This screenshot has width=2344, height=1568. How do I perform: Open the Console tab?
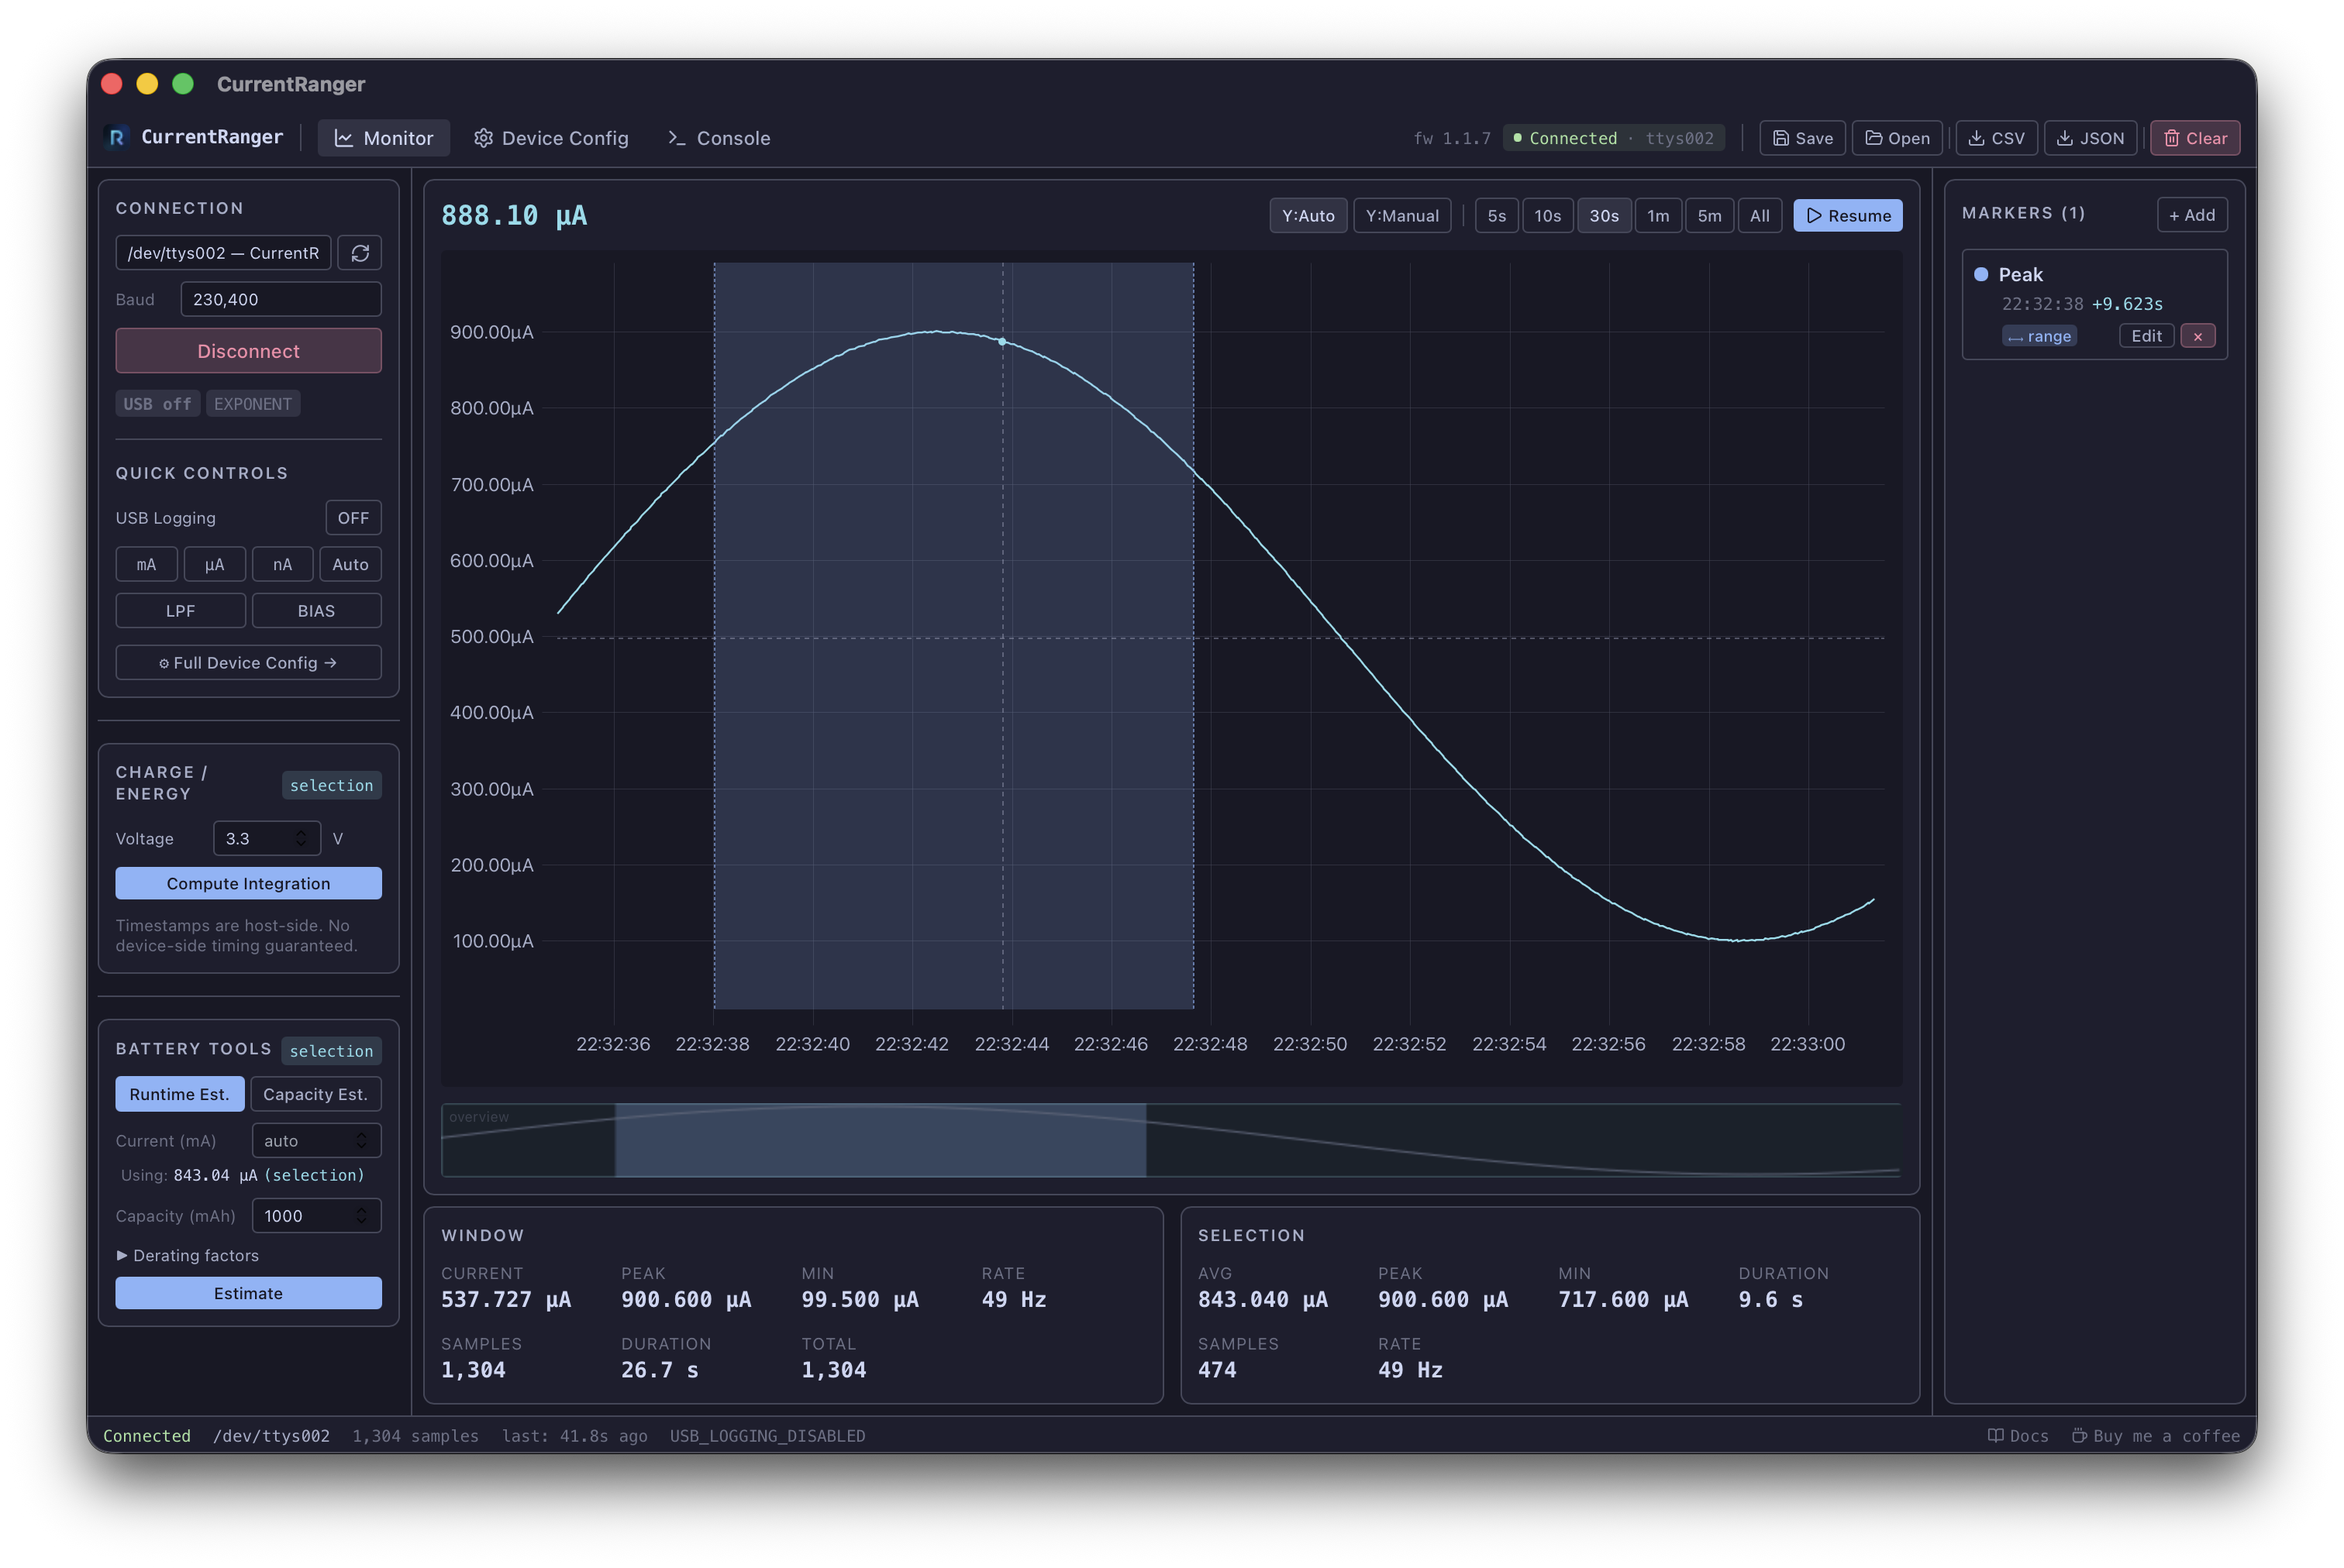(719, 138)
